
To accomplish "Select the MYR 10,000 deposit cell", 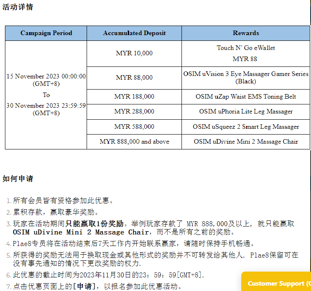I will [134, 53].
